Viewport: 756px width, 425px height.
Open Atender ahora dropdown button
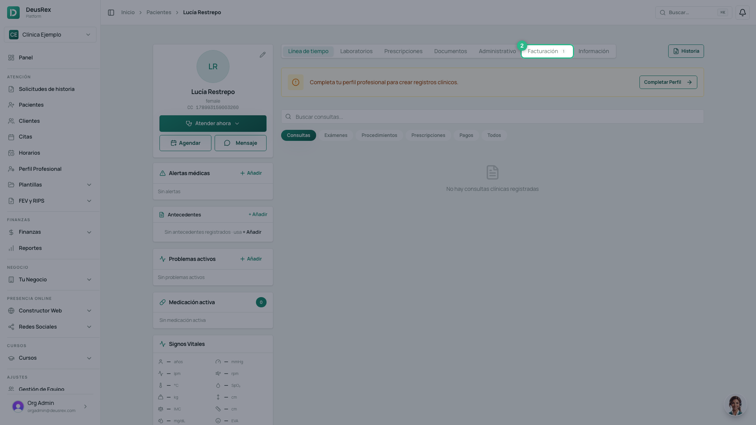click(x=213, y=124)
